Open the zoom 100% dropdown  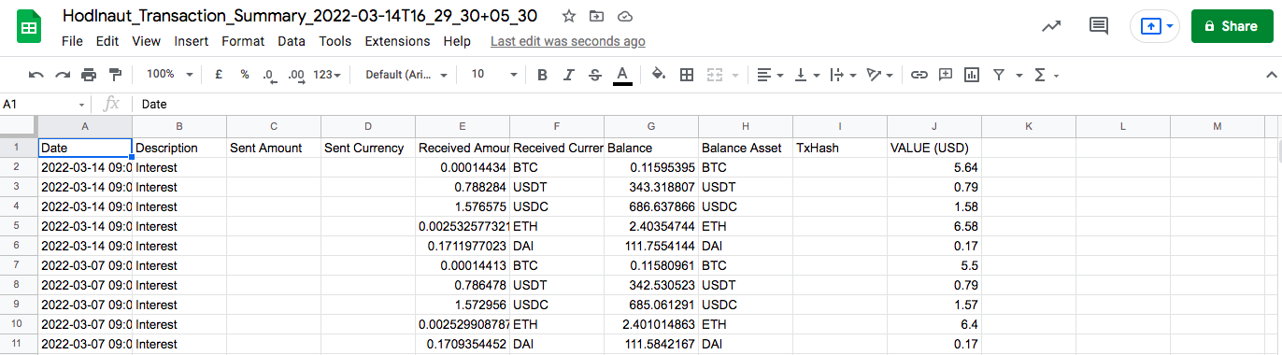pyautogui.click(x=170, y=75)
